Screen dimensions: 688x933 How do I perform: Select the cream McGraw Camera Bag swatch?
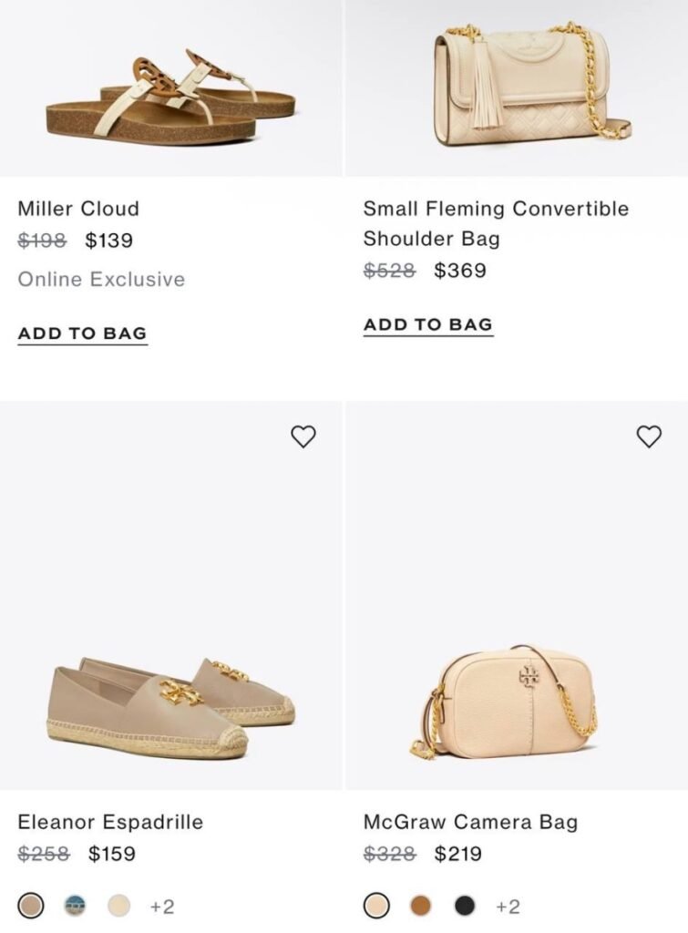(x=376, y=907)
